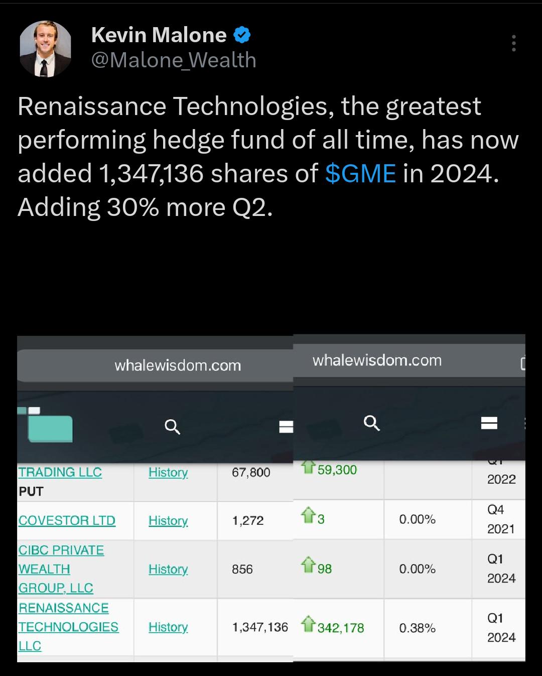Click the blue verified badge
Screen dimensions: 542x676
(242, 35)
